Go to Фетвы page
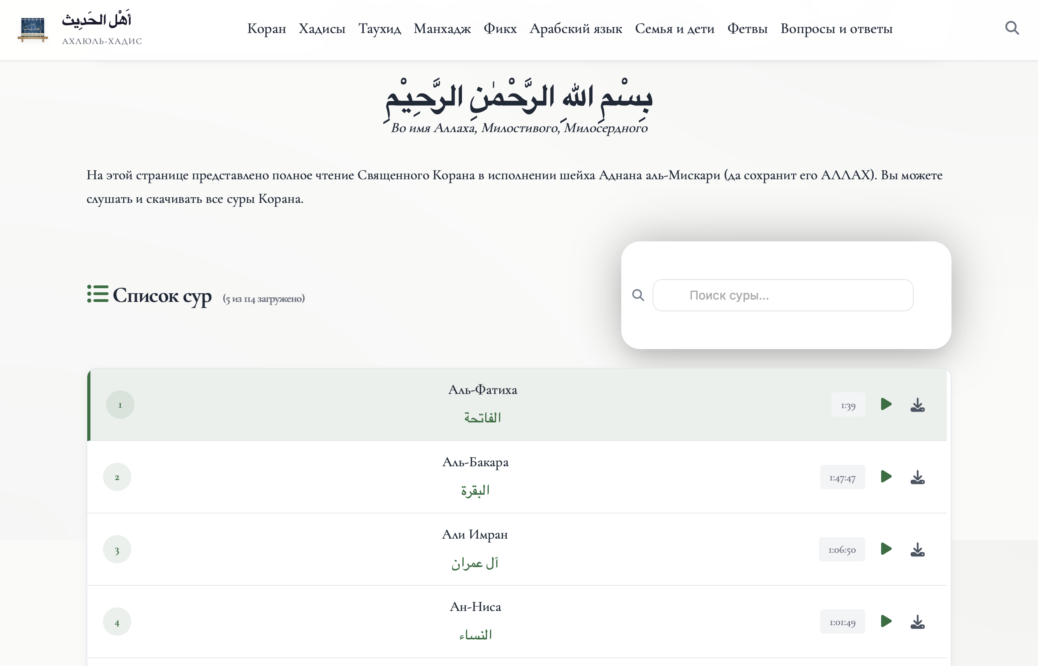The height and width of the screenshot is (666, 1038). [x=747, y=29]
